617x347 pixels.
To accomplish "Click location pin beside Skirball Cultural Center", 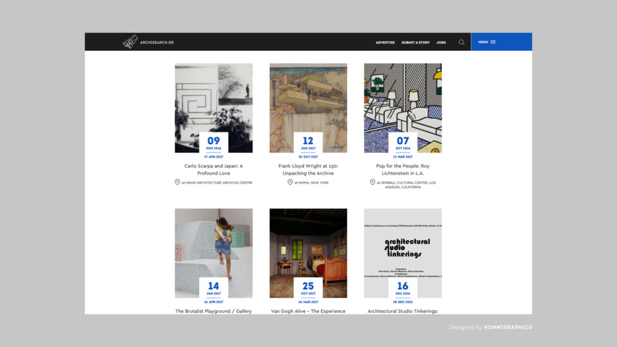I will 372,182.
